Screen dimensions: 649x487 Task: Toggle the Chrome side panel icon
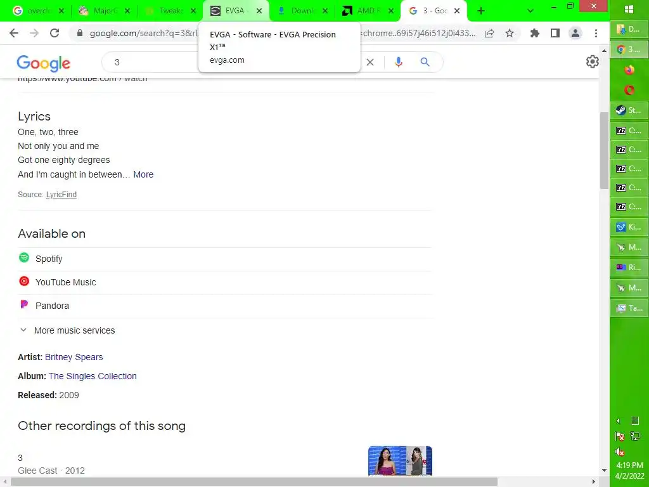tap(555, 33)
